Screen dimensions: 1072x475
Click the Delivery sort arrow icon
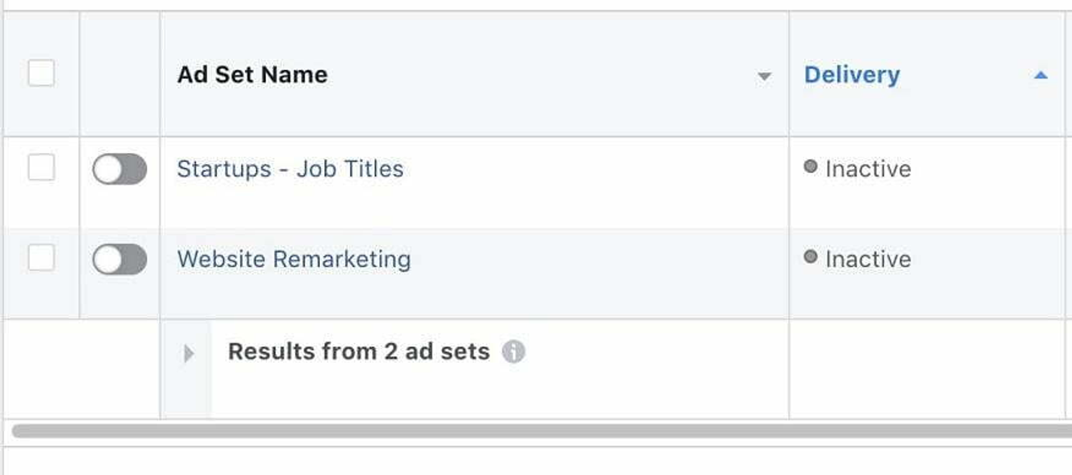tap(1041, 75)
